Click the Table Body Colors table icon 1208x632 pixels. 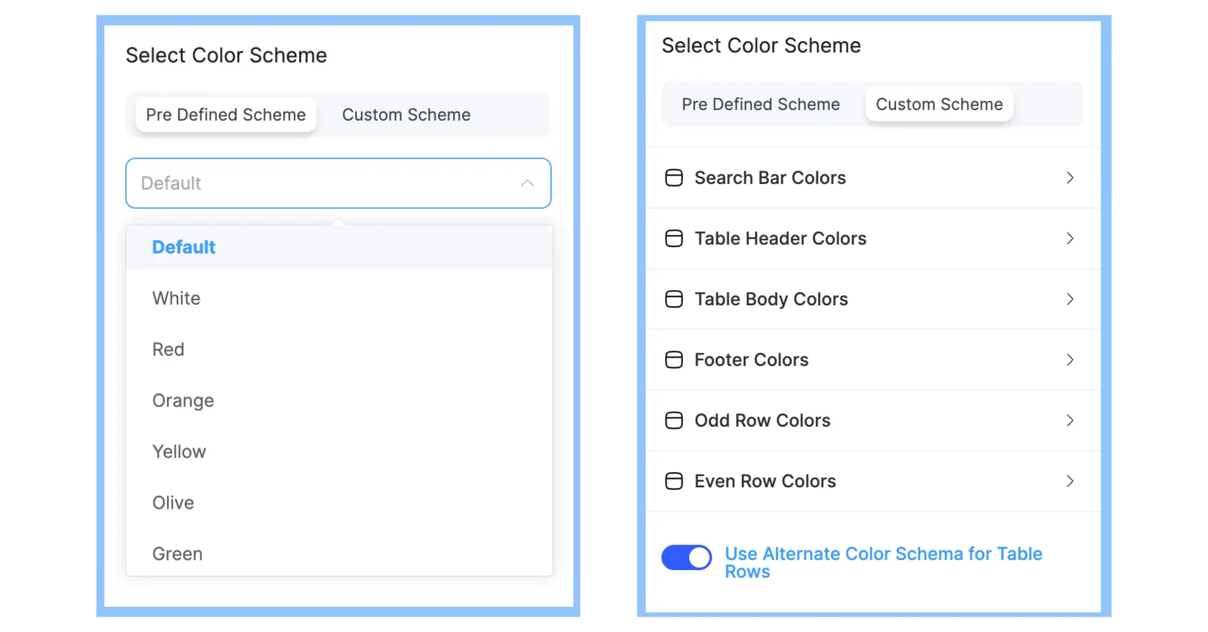[673, 299]
